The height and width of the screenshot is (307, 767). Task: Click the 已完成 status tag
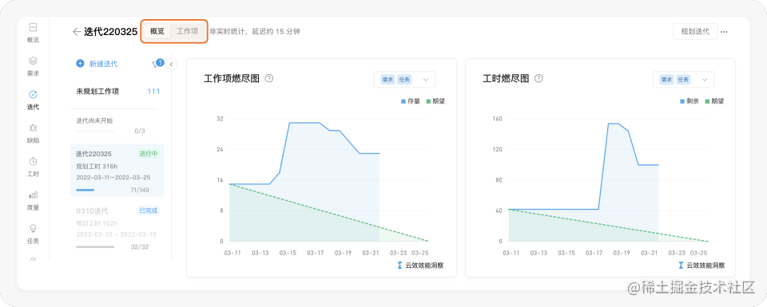tap(149, 211)
